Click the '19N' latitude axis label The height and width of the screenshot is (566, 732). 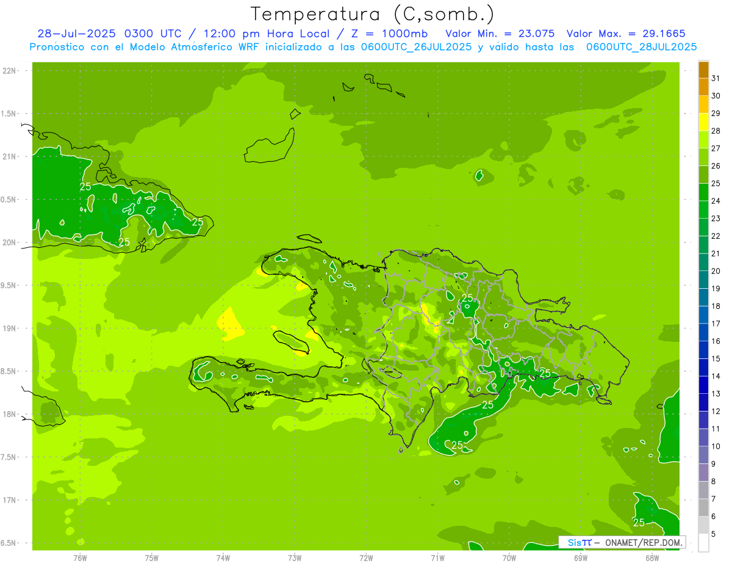point(9,328)
